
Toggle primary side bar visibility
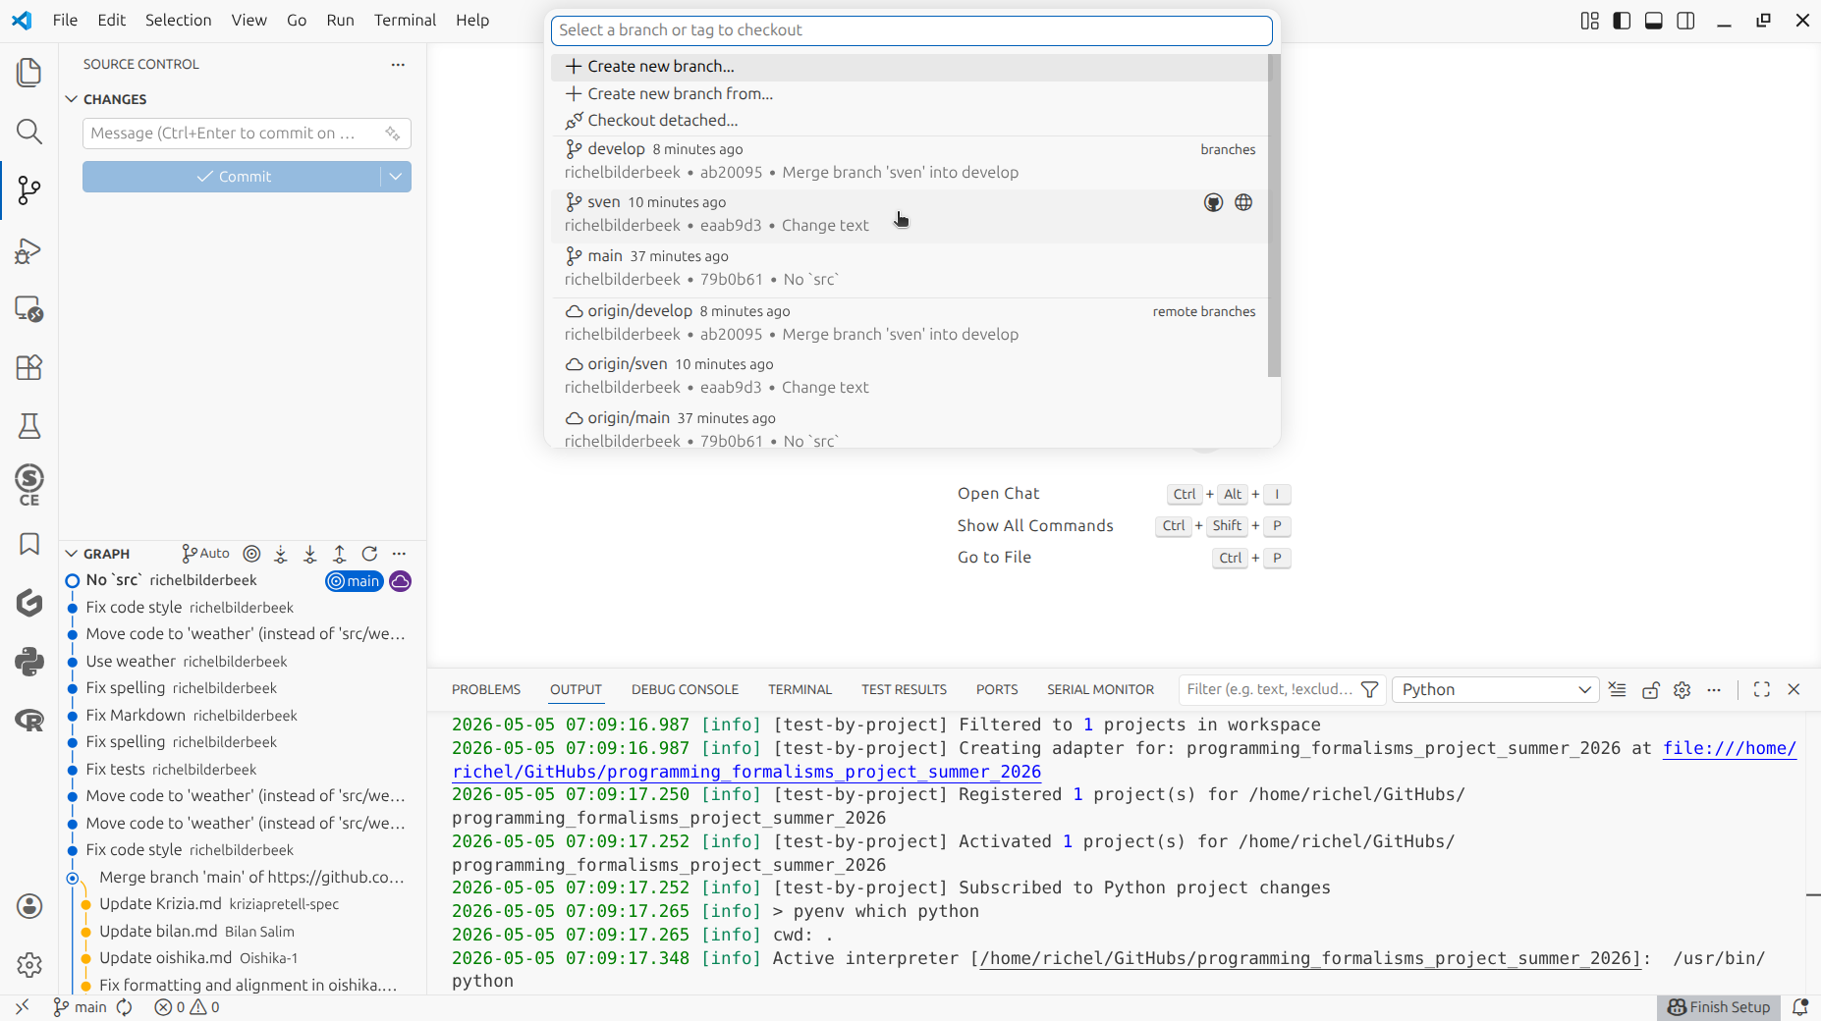tap(1622, 21)
